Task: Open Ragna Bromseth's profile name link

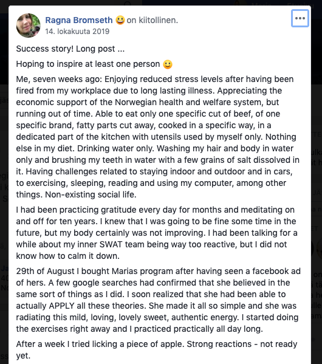Action: pos(79,20)
